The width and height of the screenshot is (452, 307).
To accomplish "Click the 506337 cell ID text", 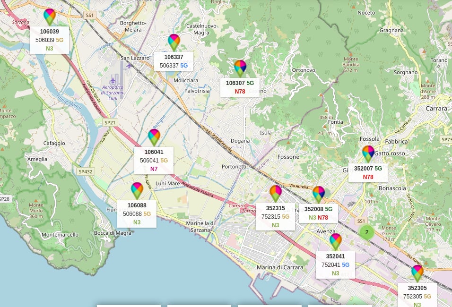I will click(169, 66).
